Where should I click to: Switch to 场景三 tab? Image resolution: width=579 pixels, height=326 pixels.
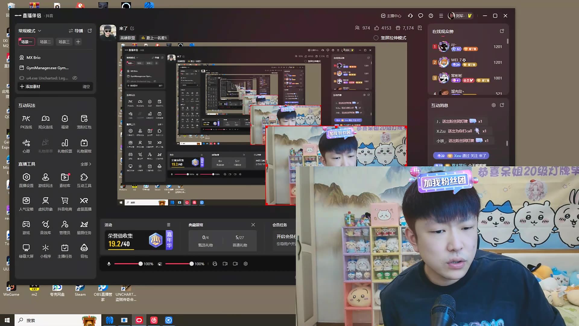(x=64, y=42)
